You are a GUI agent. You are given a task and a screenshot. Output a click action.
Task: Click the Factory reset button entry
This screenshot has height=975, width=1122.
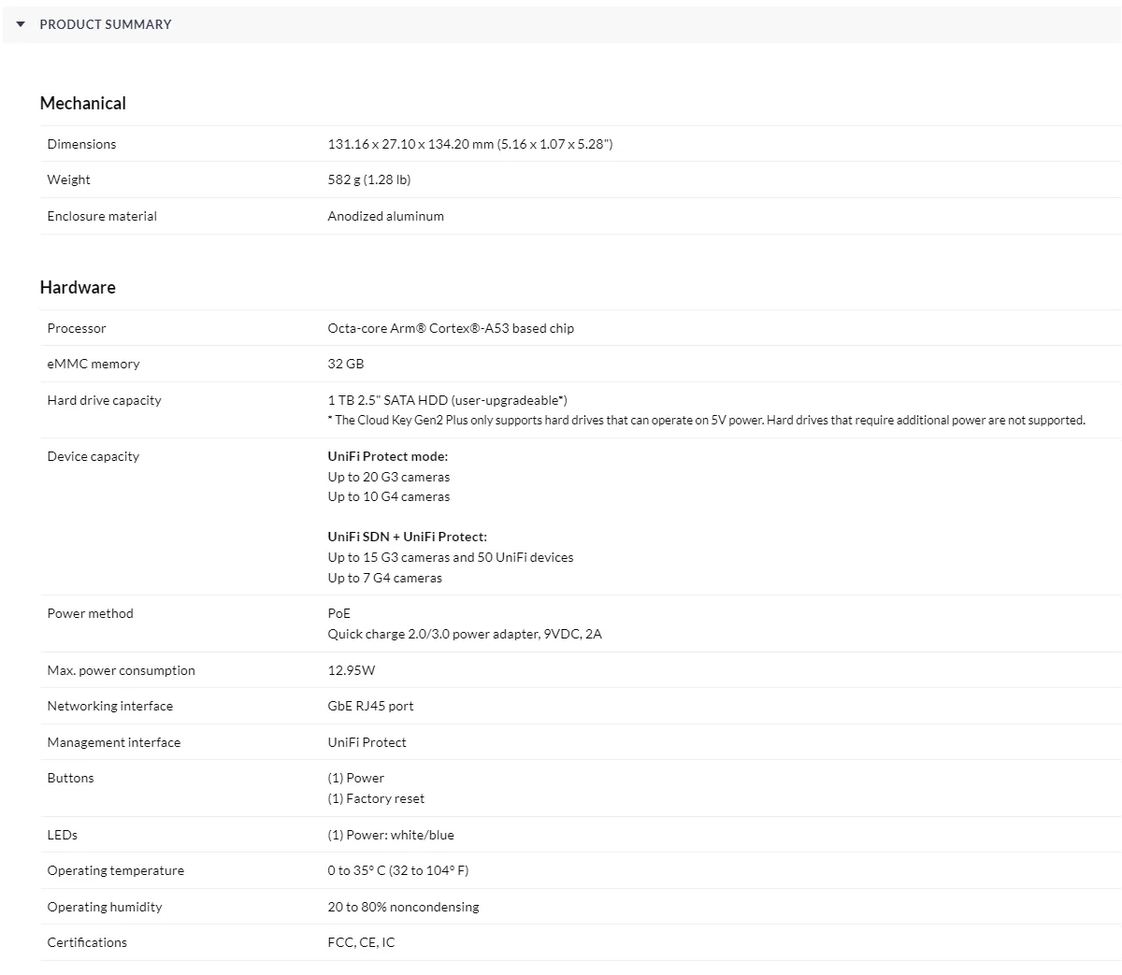pos(376,798)
